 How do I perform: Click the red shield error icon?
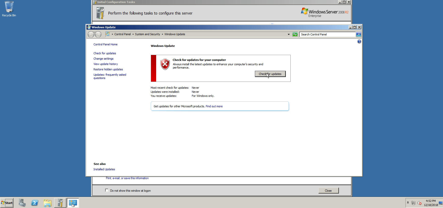[165, 64]
